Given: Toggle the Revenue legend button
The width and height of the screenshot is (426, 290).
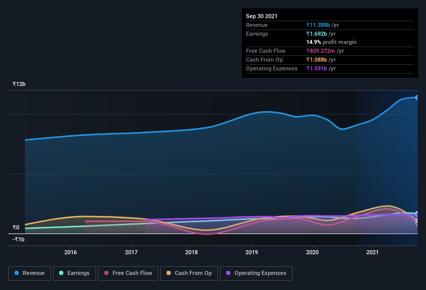Looking at the screenshot, I should [x=30, y=273].
